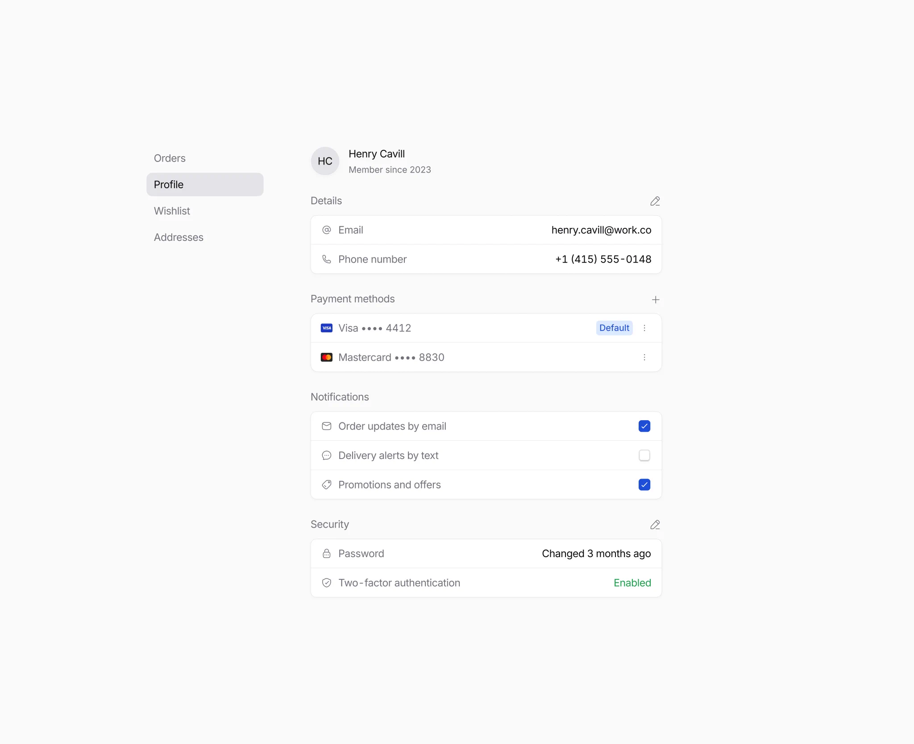Select the Profile sidebar item

click(x=205, y=185)
